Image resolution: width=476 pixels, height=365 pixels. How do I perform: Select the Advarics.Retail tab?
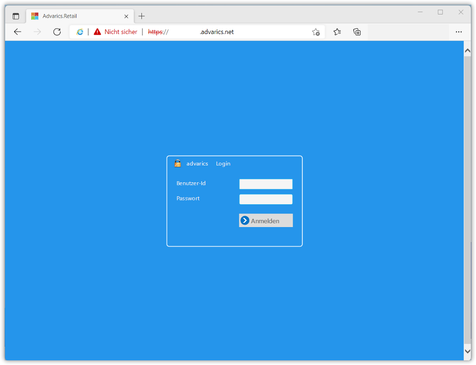pyautogui.click(x=80, y=16)
